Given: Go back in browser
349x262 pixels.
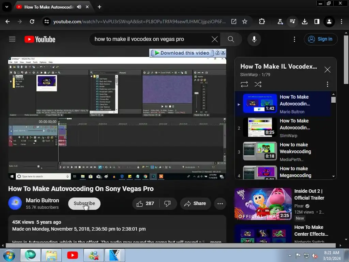Looking at the screenshot, I should (7, 21).
